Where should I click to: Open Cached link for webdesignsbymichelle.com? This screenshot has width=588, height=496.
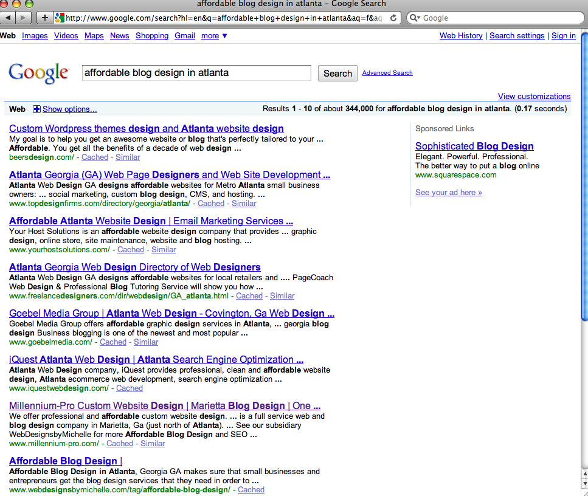251,490
